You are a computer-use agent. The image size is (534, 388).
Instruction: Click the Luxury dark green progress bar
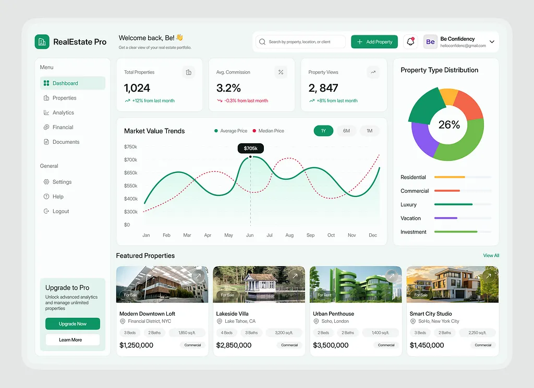453,204
